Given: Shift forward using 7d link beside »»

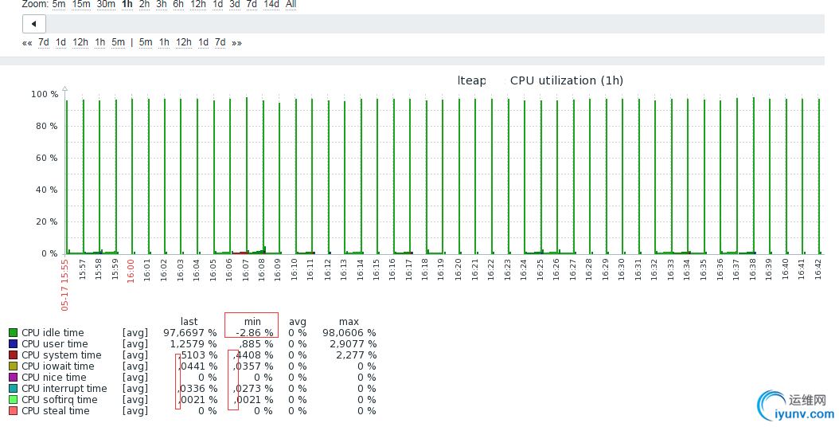Looking at the screenshot, I should (220, 42).
